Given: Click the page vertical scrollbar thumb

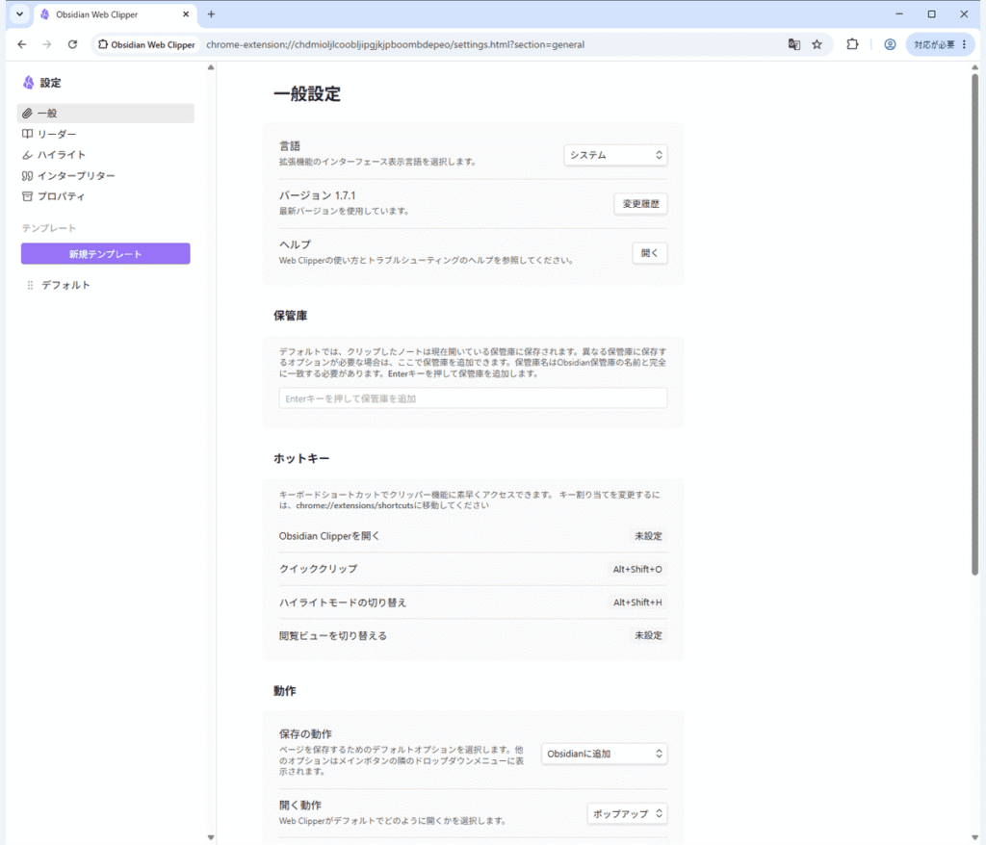Looking at the screenshot, I should point(974,323).
